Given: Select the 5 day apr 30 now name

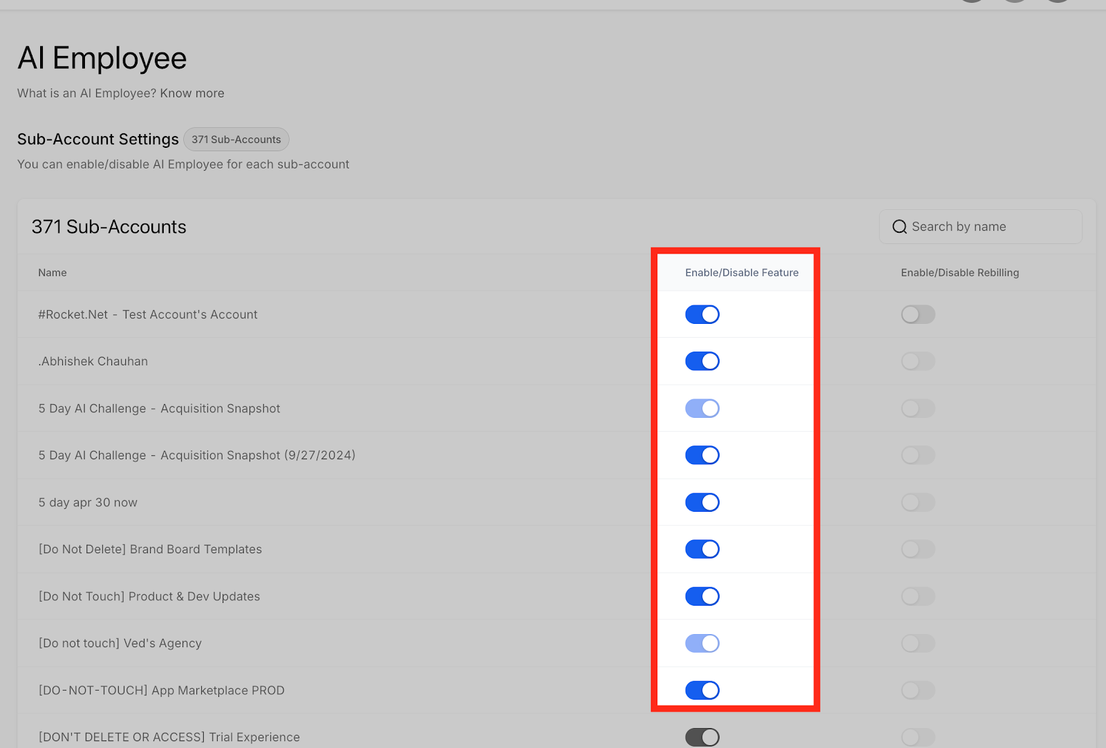Looking at the screenshot, I should pos(88,502).
